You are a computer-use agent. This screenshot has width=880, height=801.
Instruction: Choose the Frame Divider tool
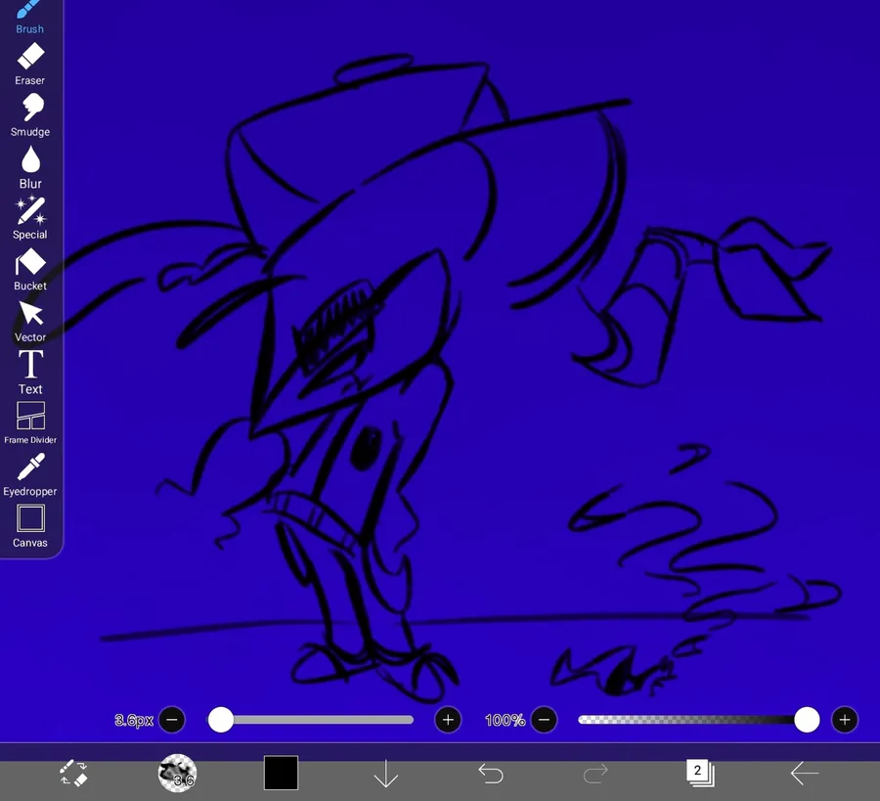(x=30, y=423)
